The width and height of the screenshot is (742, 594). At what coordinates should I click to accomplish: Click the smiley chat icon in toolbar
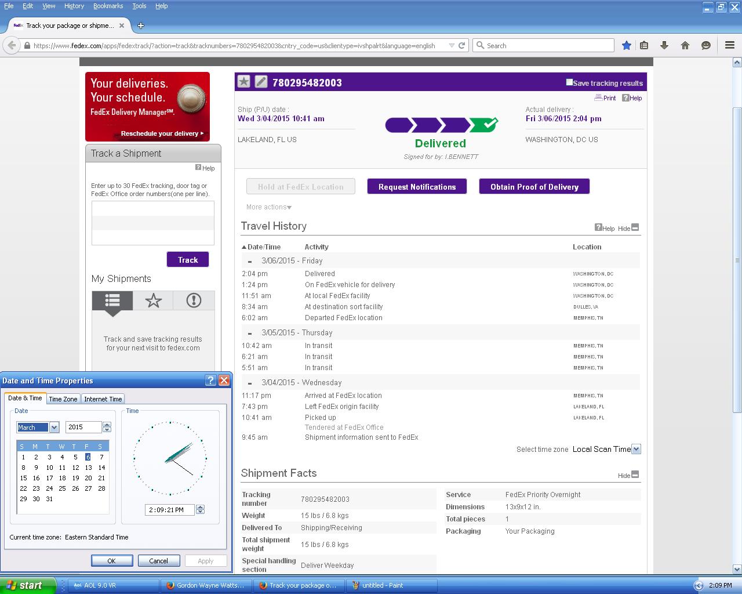point(706,45)
